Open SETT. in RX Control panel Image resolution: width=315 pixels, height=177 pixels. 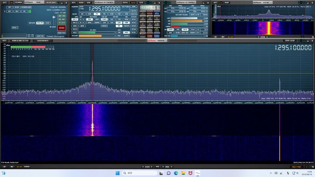point(74,3)
